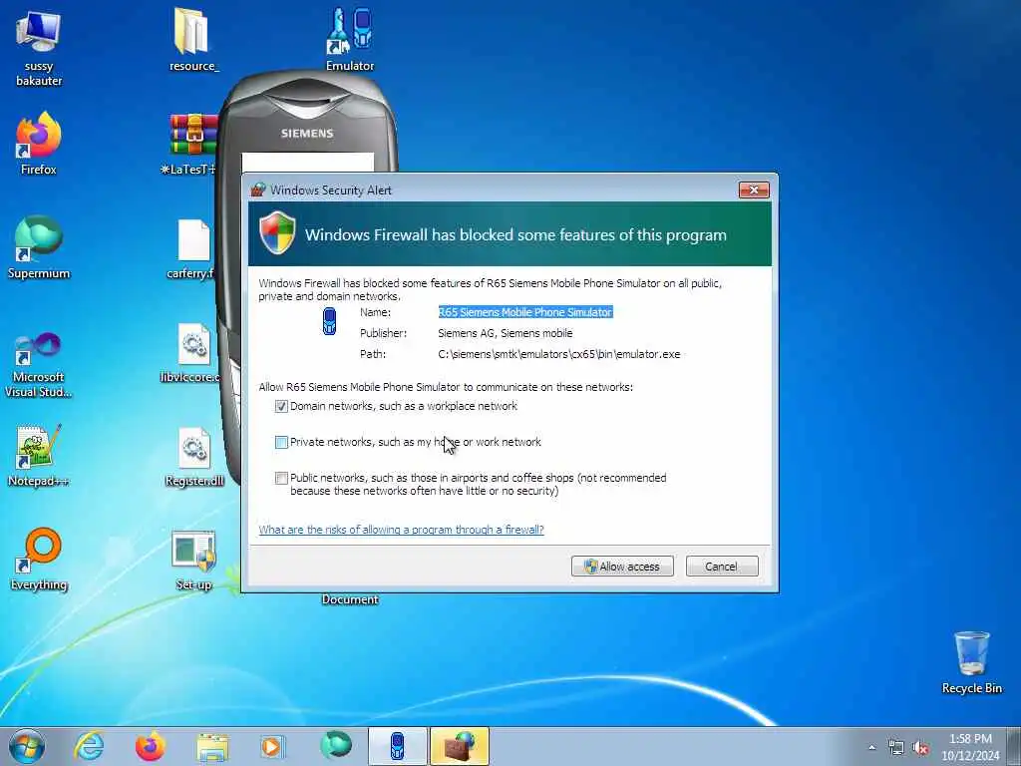This screenshot has height=766, width=1021.
Task: Click the emulator.exe path text
Action: coord(558,354)
